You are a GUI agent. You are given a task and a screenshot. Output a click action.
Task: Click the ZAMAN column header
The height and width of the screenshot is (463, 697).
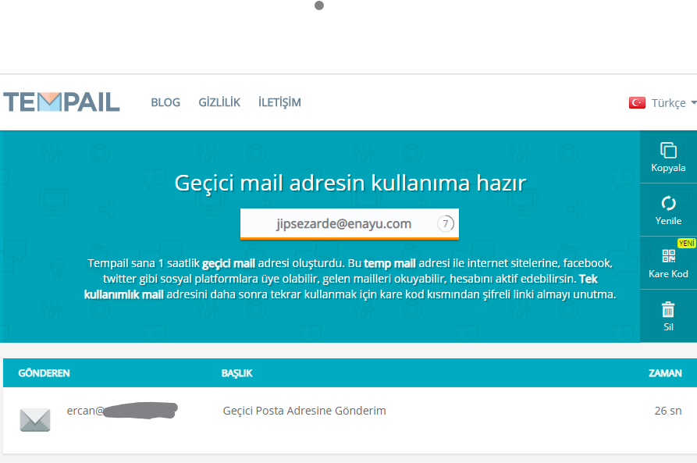coord(665,373)
